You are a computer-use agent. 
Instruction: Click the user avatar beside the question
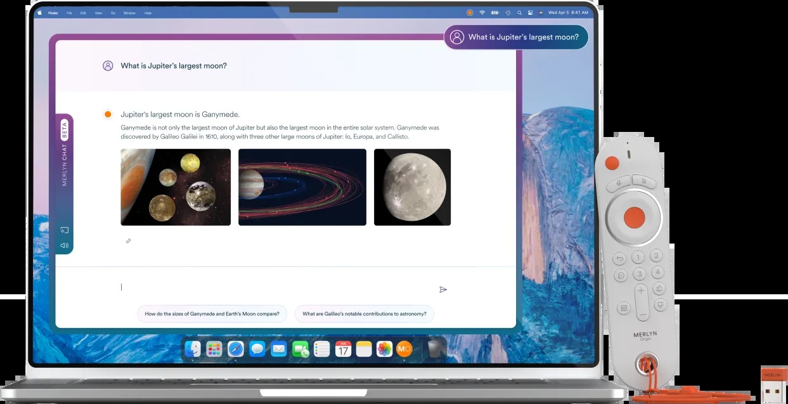108,65
